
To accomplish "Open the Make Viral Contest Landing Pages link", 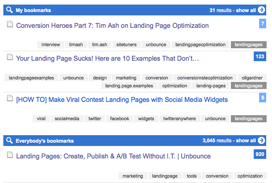I will (x=122, y=100).
